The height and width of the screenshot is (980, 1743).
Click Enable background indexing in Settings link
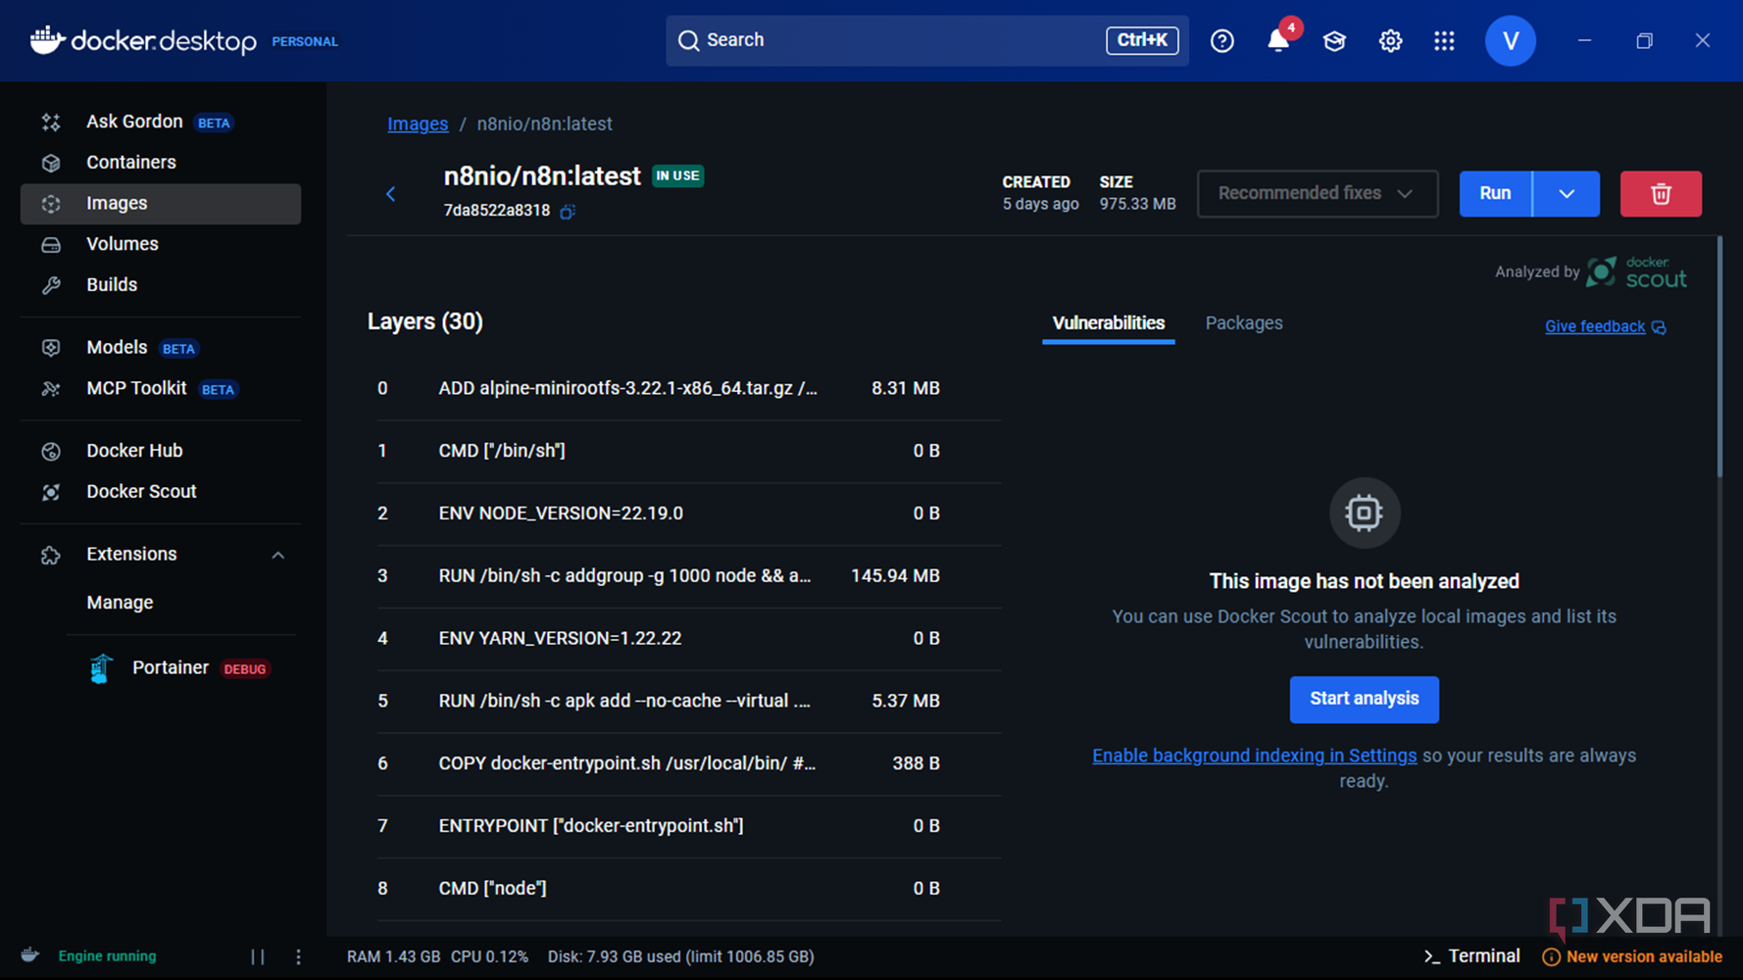pyautogui.click(x=1254, y=756)
